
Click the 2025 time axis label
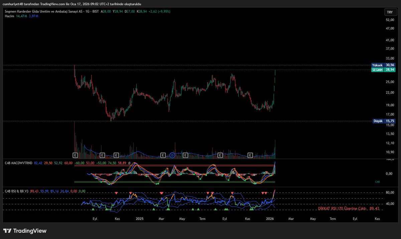point(139,219)
